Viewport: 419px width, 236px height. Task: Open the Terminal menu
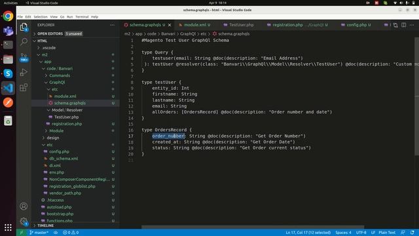[82, 17]
